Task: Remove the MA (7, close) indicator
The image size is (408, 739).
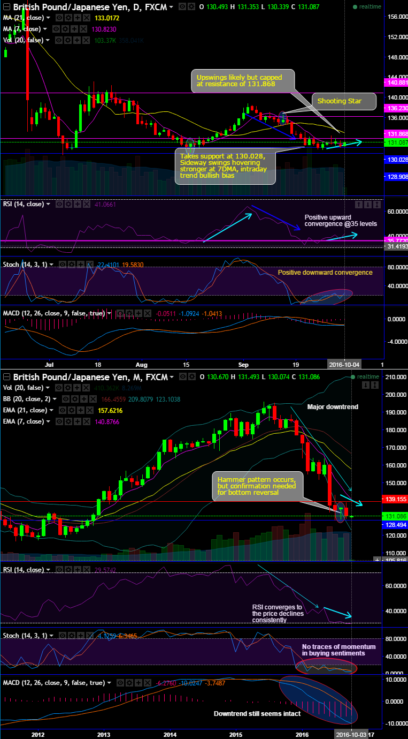Action: click(83, 29)
